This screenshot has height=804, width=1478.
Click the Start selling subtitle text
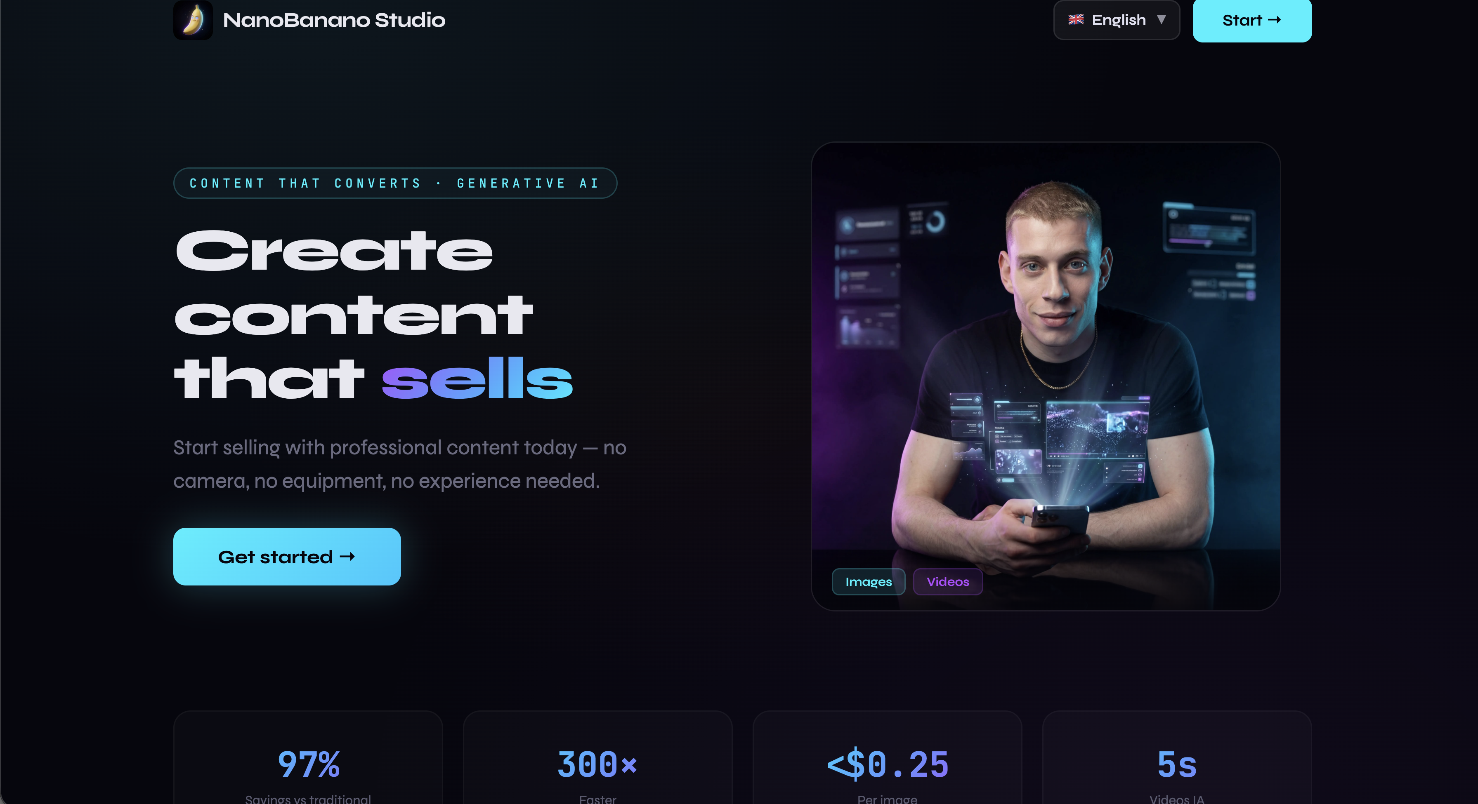click(x=400, y=464)
